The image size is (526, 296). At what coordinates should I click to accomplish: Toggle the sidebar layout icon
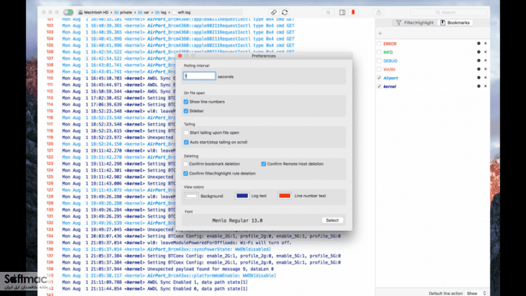point(342,13)
